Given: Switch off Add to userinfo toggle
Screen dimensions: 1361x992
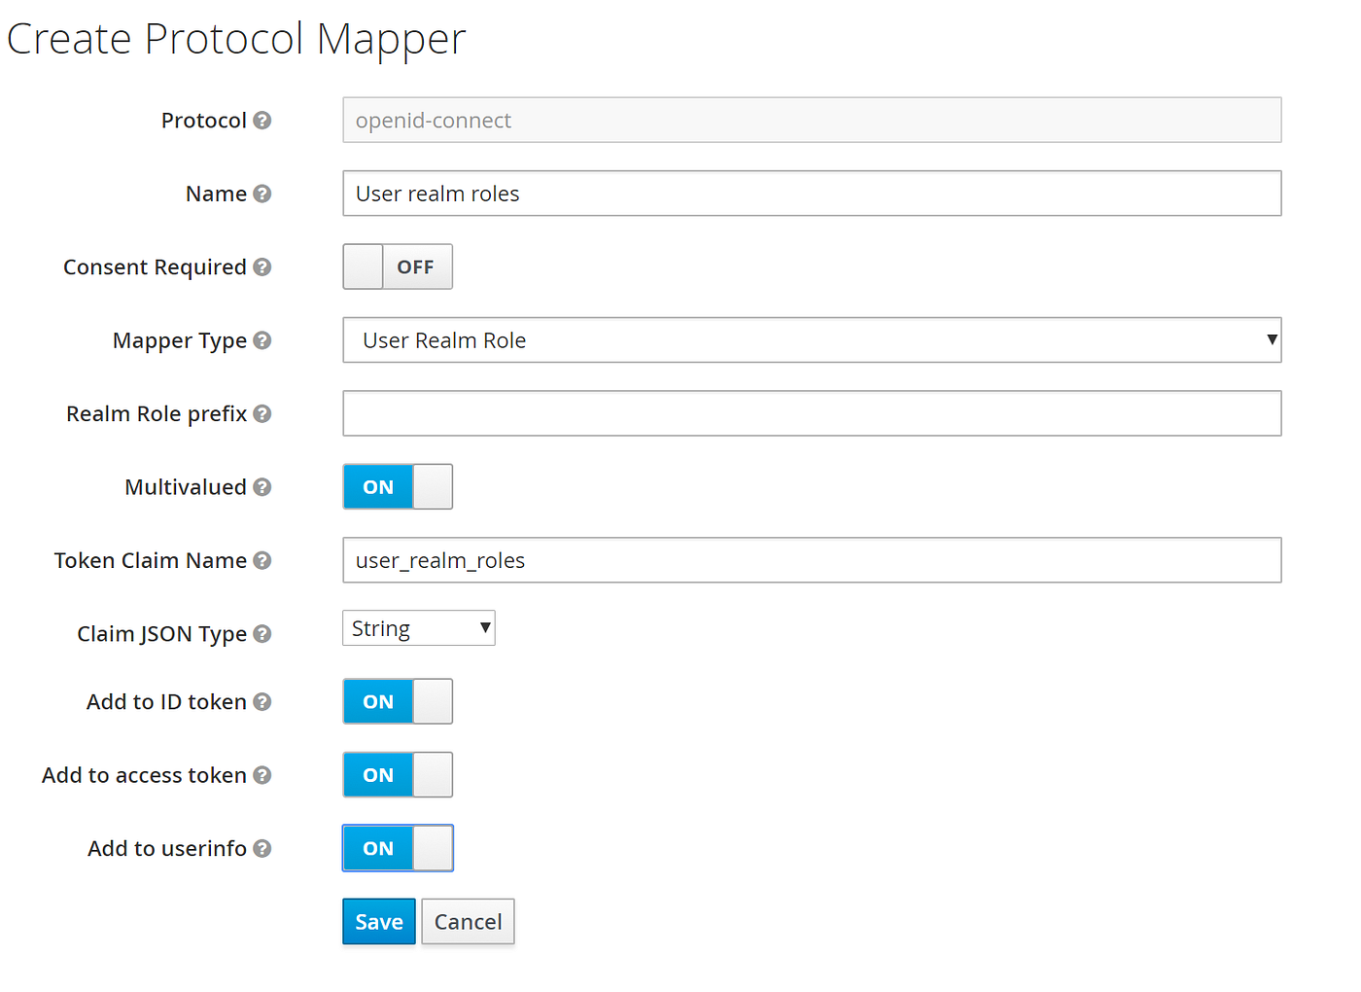Looking at the screenshot, I should 398,848.
